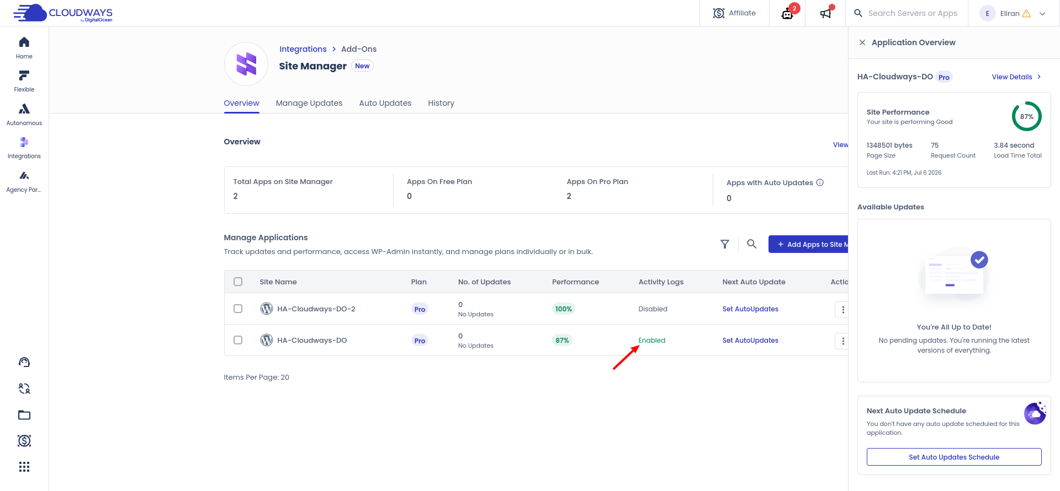The image size is (1060, 491).
Task: Sort by Site Name column header
Action: coord(278,282)
